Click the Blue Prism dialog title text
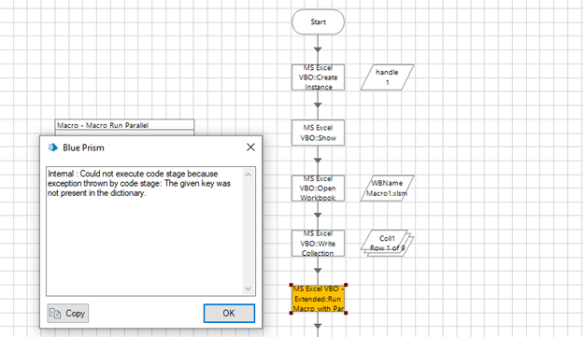 click(83, 147)
